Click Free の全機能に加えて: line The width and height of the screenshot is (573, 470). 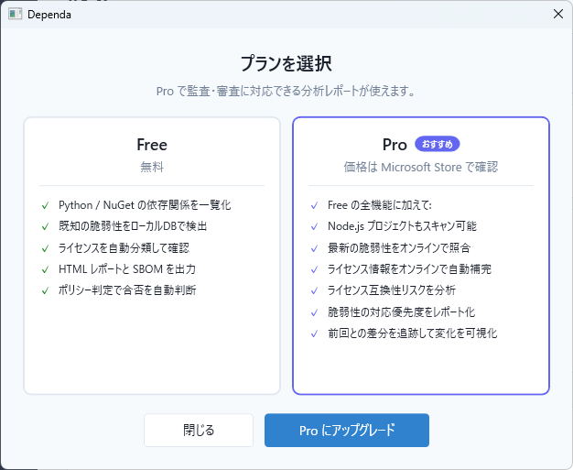[379, 205]
